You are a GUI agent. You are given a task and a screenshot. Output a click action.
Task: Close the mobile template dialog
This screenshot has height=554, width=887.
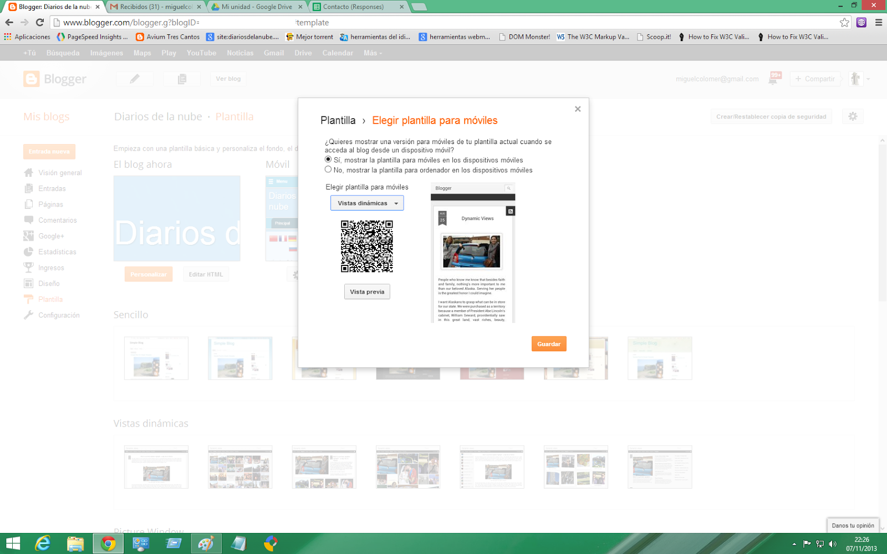coord(578,109)
